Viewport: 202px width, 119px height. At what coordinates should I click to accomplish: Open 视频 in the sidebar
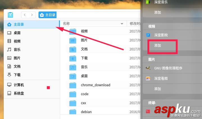32,41
